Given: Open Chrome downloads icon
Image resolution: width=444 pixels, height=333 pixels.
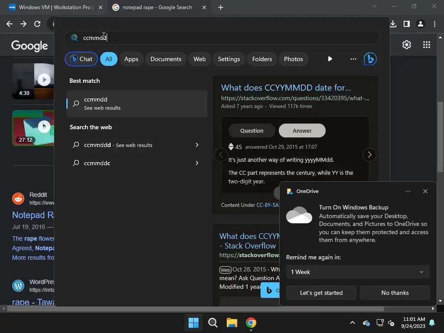Looking at the screenshot, I should (x=393, y=24).
